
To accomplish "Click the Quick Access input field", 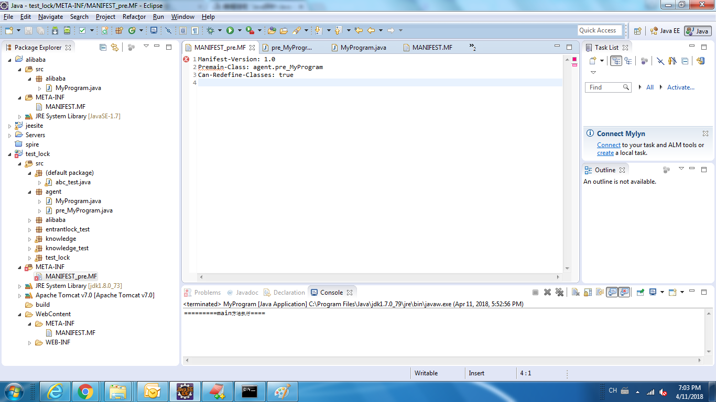I will pyautogui.click(x=600, y=30).
